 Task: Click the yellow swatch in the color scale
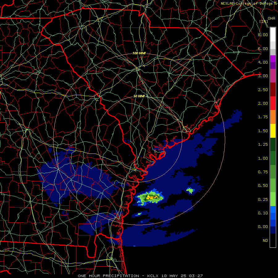[x=273, y=131]
